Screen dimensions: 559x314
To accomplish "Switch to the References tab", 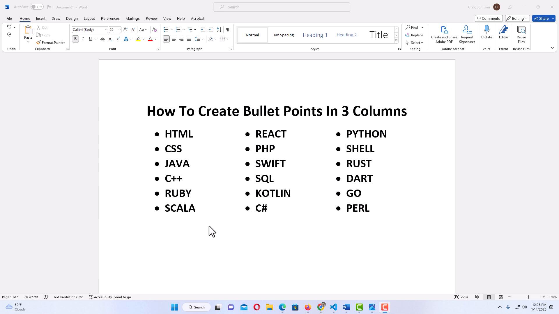I will 110,18.
